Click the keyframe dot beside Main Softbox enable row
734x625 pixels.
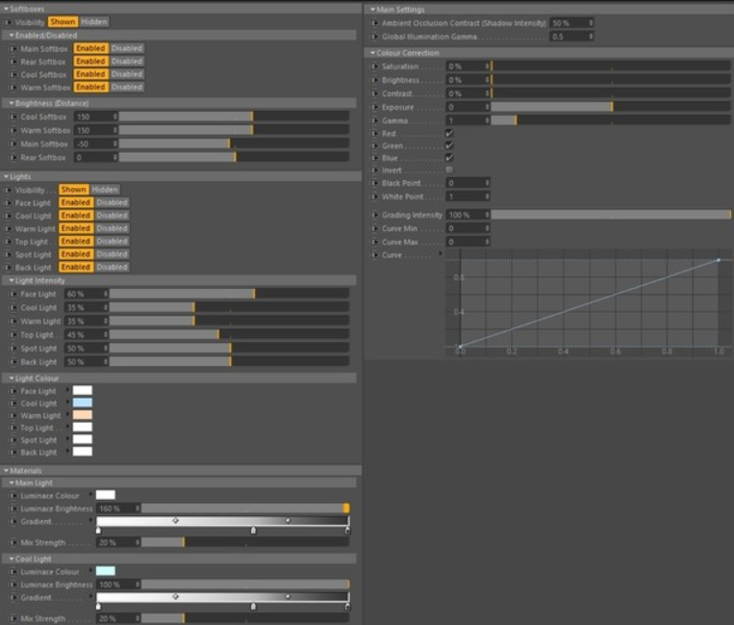(13, 49)
